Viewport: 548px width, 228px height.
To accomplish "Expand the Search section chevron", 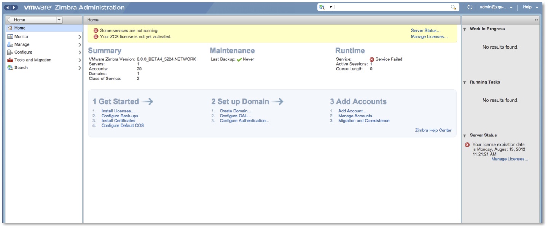I will [80, 68].
